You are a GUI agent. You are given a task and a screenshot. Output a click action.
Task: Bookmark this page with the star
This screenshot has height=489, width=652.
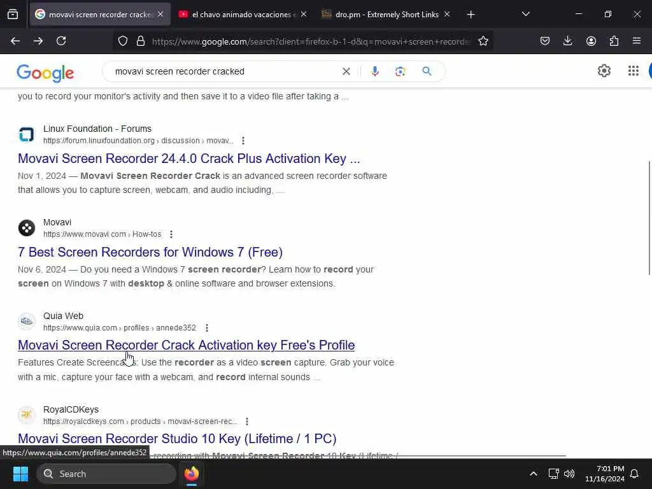(x=483, y=41)
